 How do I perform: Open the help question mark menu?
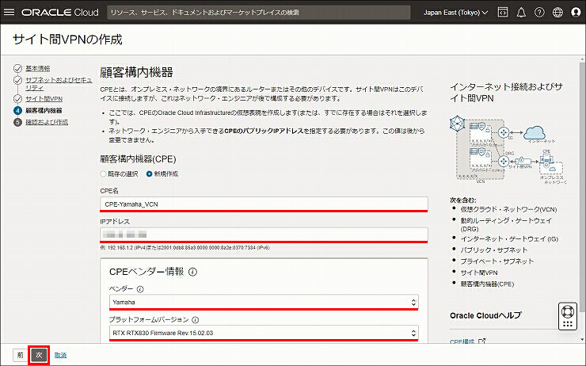tap(539, 13)
